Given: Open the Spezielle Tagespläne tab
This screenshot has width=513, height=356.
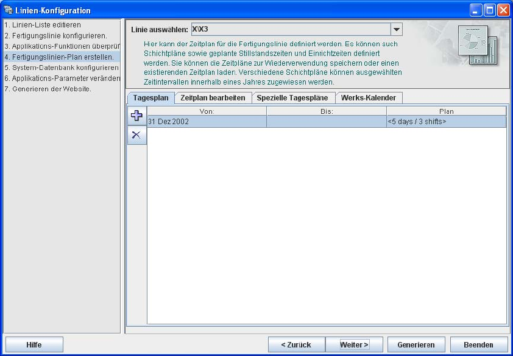Looking at the screenshot, I should (x=292, y=98).
